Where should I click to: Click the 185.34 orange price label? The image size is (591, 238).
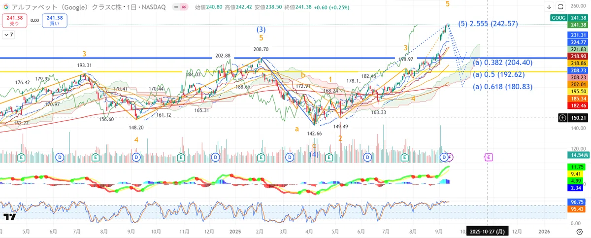[x=578, y=99]
